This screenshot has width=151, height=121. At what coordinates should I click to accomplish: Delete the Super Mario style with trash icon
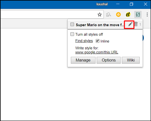(136, 24)
